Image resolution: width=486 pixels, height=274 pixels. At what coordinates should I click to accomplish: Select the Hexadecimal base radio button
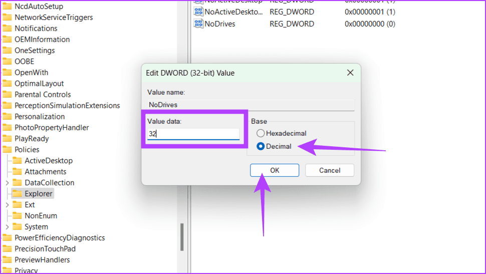[x=261, y=133]
